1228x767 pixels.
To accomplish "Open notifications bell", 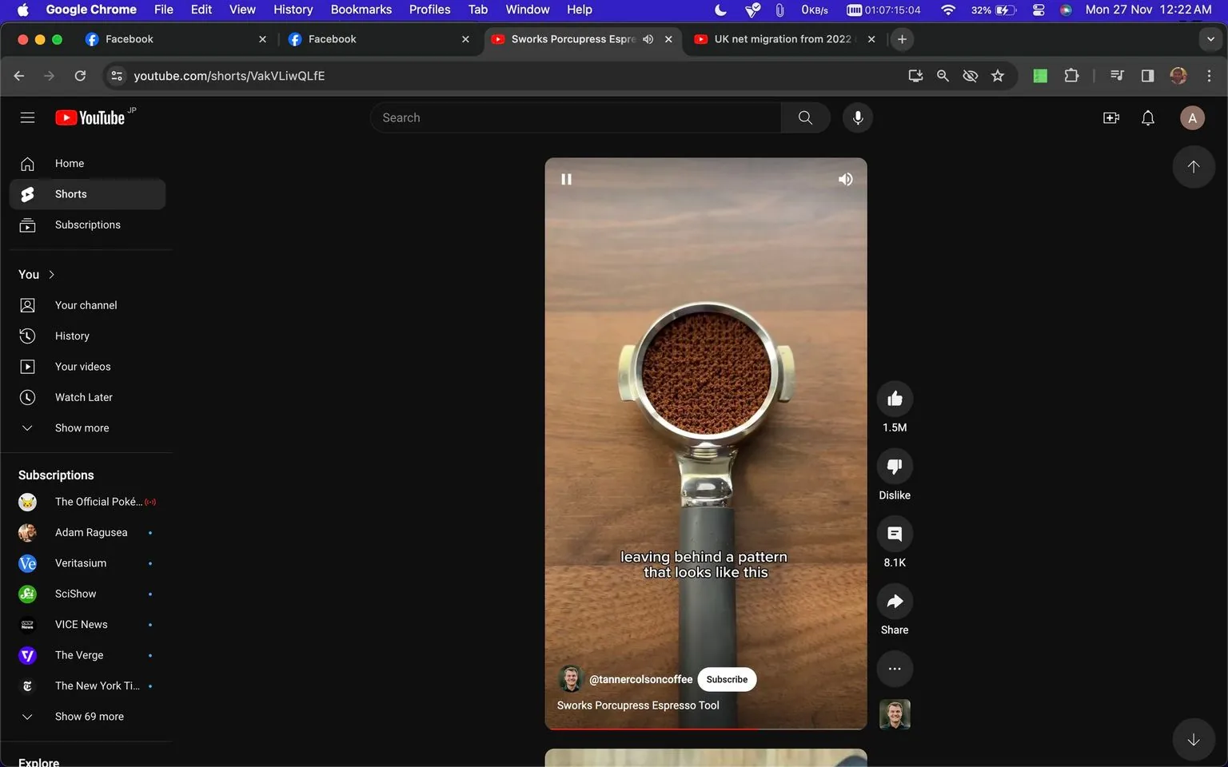I will 1147,117.
